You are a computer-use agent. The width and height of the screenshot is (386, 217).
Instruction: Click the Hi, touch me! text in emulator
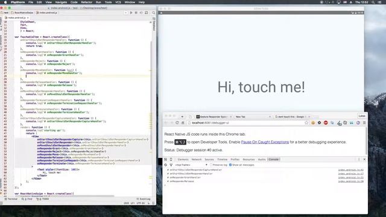click(x=261, y=87)
